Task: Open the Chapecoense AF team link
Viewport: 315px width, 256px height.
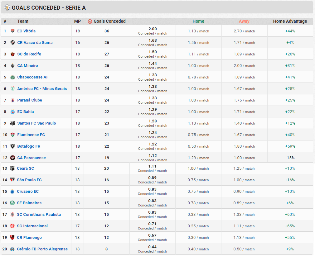Action: (33, 77)
